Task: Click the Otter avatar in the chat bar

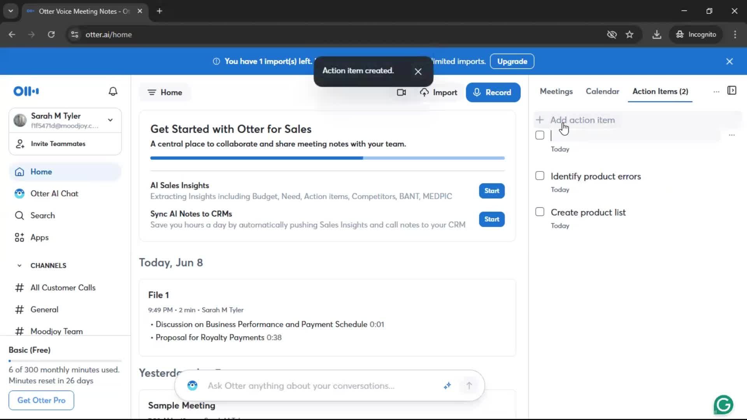Action: 192,385
